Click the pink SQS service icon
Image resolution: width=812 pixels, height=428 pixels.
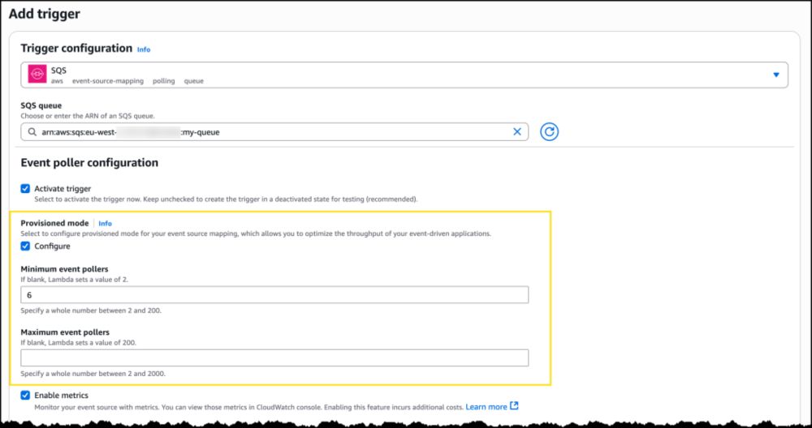pyautogui.click(x=37, y=75)
